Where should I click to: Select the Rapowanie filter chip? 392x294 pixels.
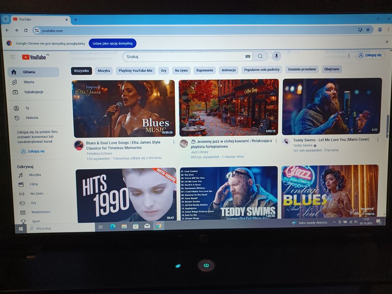[205, 70]
